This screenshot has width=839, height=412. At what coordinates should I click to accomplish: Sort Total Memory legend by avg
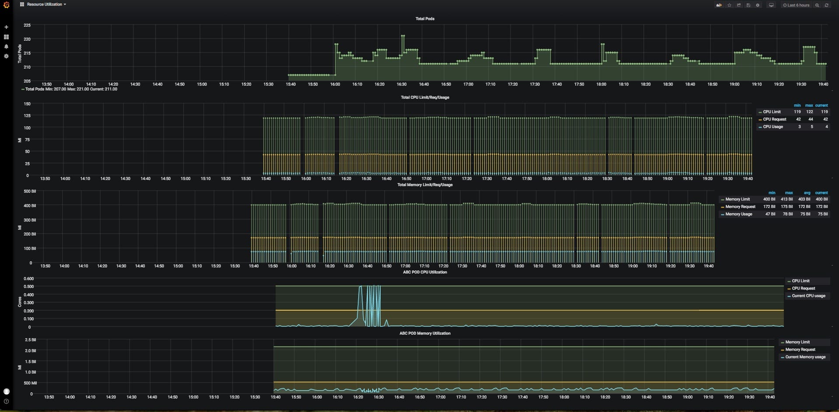pyautogui.click(x=807, y=193)
